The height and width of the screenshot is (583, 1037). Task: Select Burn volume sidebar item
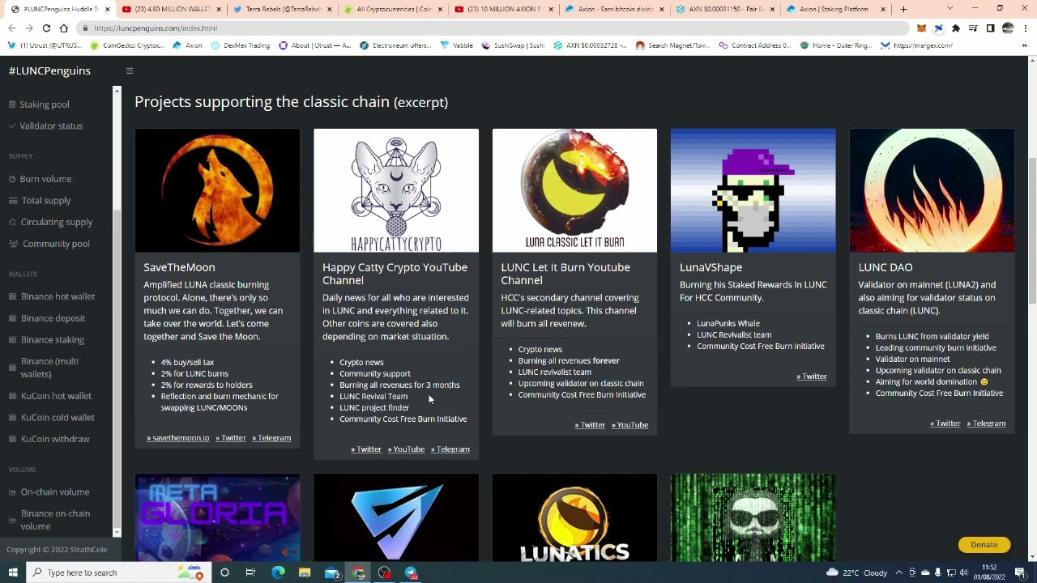(x=45, y=179)
